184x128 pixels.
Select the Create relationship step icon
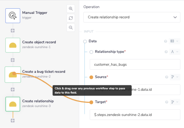point(13,104)
